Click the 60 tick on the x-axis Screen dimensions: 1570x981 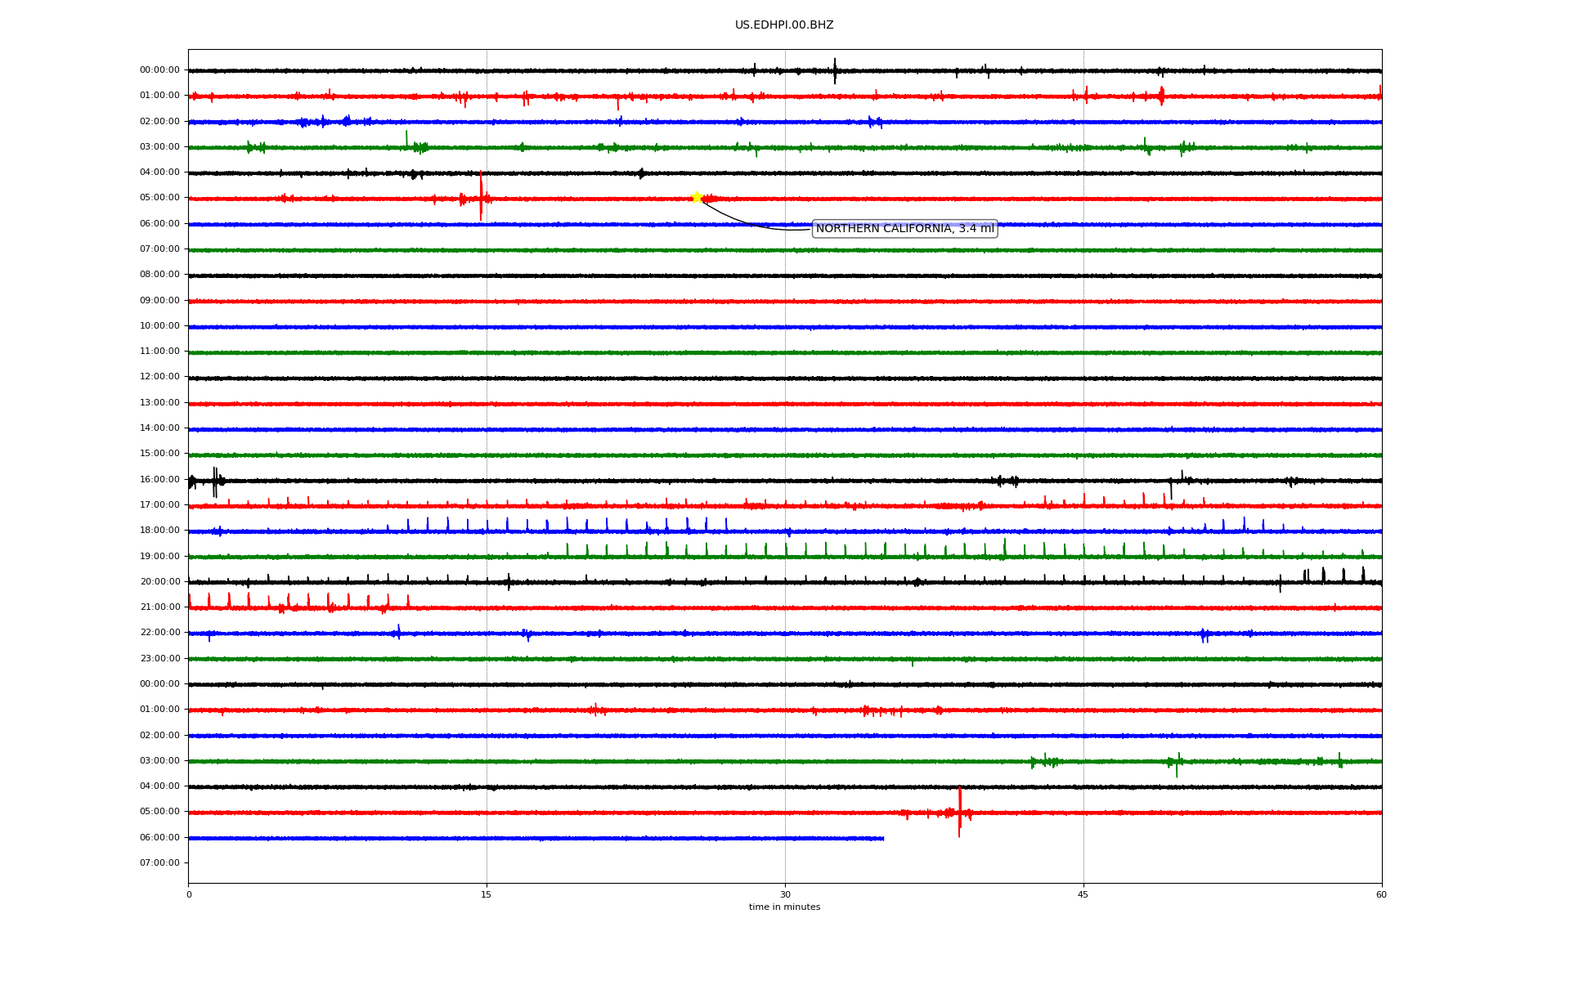(1381, 894)
